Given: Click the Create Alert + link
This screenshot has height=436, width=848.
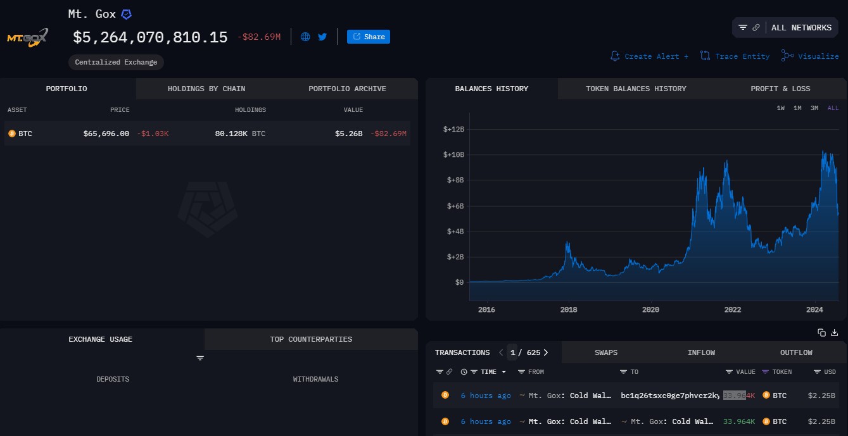Looking at the screenshot, I should point(650,56).
